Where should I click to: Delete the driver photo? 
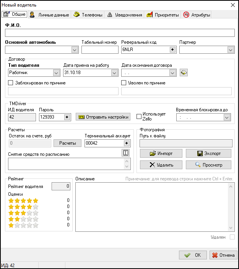pyautogui.click(x=161, y=165)
